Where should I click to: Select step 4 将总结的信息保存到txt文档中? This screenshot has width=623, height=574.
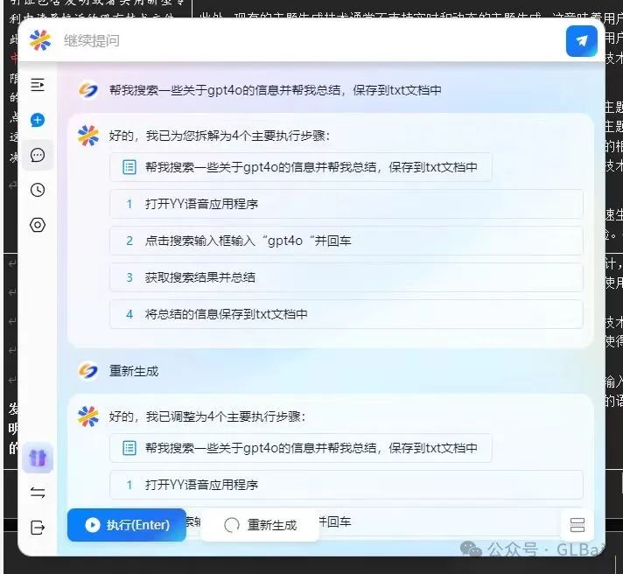[346, 314]
